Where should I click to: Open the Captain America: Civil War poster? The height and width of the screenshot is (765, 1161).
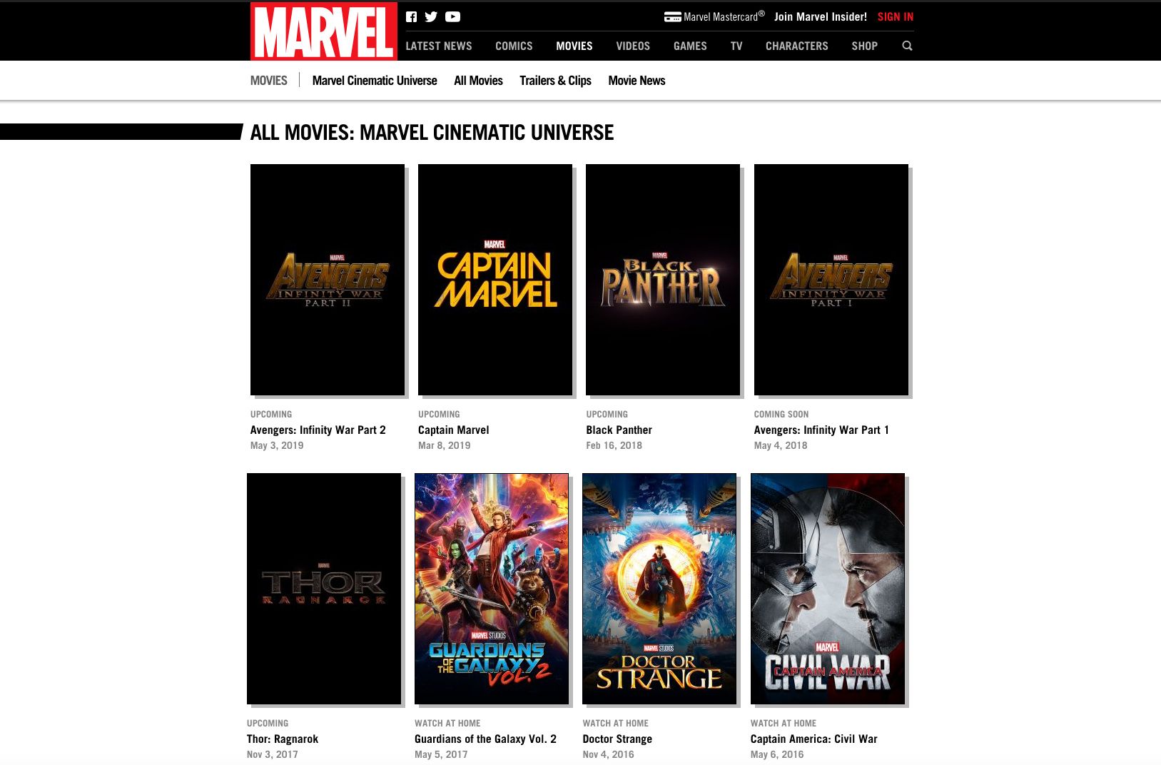click(827, 588)
